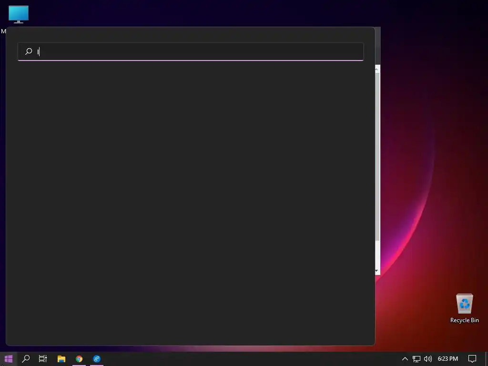Open the blue app icon next to Chrome
The height and width of the screenshot is (366, 488).
[97, 359]
